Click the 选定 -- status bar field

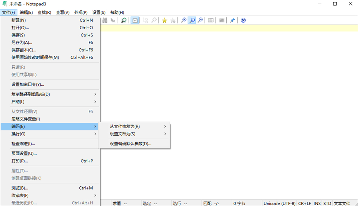[156, 203]
